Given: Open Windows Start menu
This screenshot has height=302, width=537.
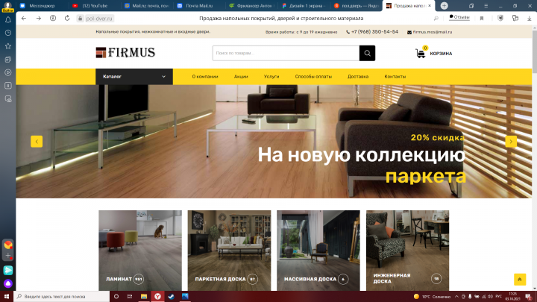Looking at the screenshot, I should [7, 297].
